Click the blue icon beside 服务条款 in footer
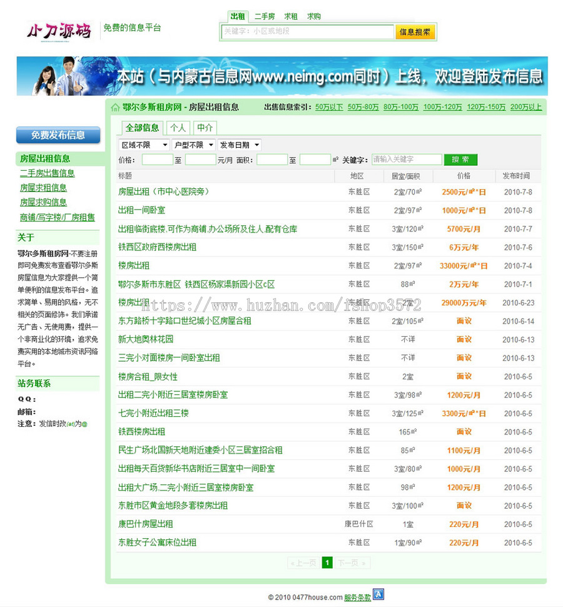 pyautogui.click(x=378, y=594)
